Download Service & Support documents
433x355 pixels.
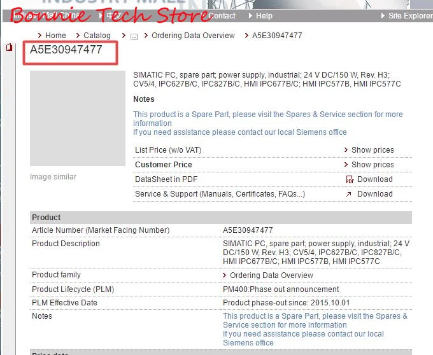tap(374, 194)
